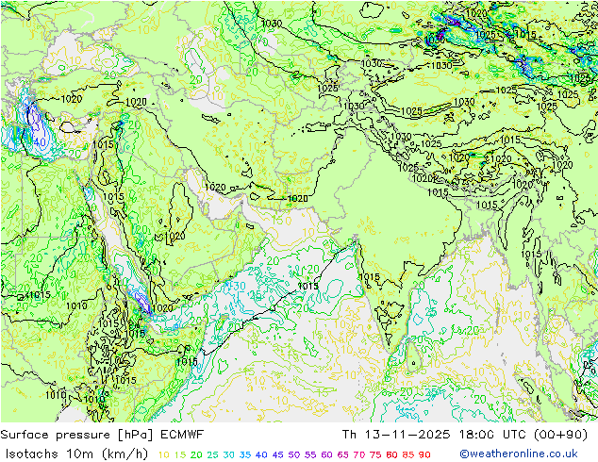Click the "Th 13-11-2025 18:00 UTC (00+90)" forecast timestamp
This screenshot has width=598, height=462.
pyautogui.click(x=464, y=435)
